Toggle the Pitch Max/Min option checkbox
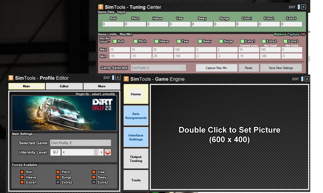 135,41
